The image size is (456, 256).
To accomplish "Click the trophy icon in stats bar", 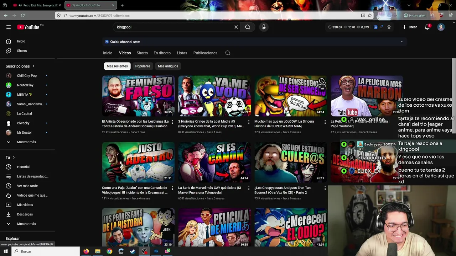I will tap(389, 27).
